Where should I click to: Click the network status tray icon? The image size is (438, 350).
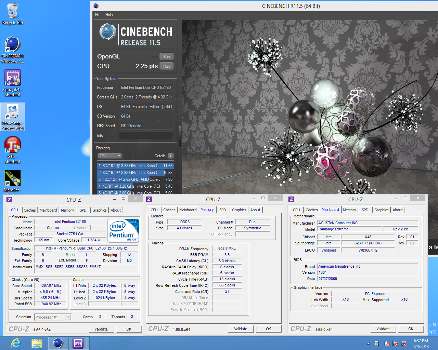(x=404, y=344)
